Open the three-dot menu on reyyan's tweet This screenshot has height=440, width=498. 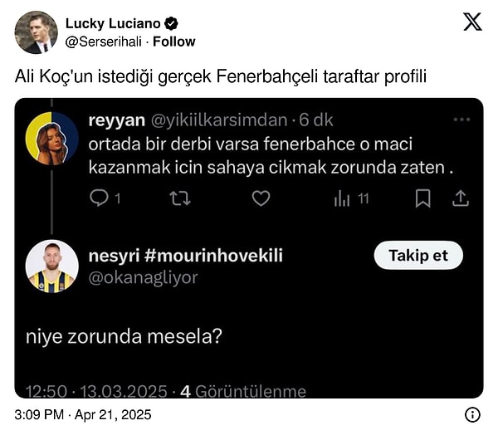point(461,120)
